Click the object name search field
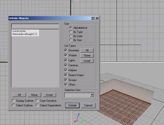164x125 pixels. coord(35,26)
